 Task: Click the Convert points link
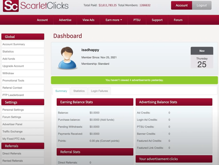(x=110, y=141)
